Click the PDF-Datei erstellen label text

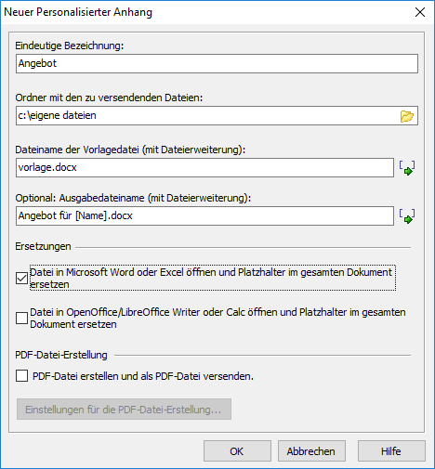[143, 376]
